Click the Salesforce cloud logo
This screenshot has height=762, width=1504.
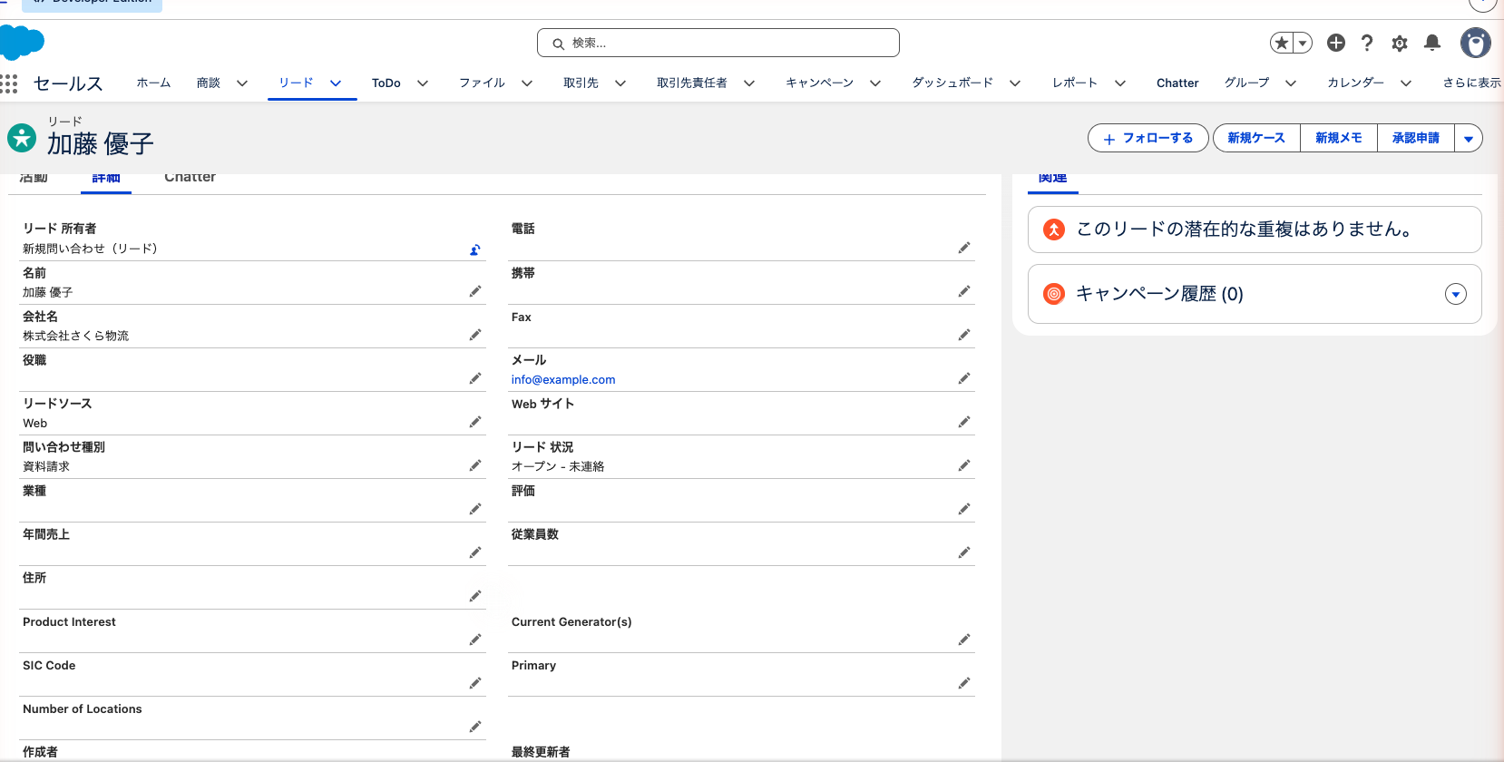pos(22,42)
